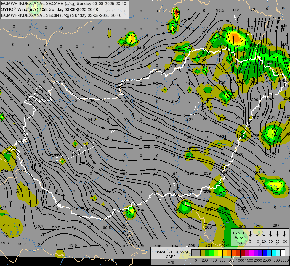Click the 98.5 value on the map

coord(220,10)
